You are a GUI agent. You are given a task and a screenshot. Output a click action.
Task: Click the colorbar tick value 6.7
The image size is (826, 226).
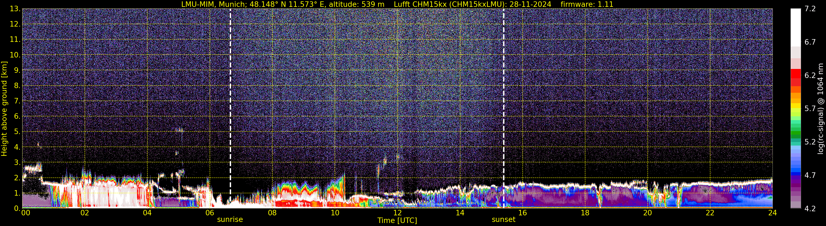coord(810,42)
